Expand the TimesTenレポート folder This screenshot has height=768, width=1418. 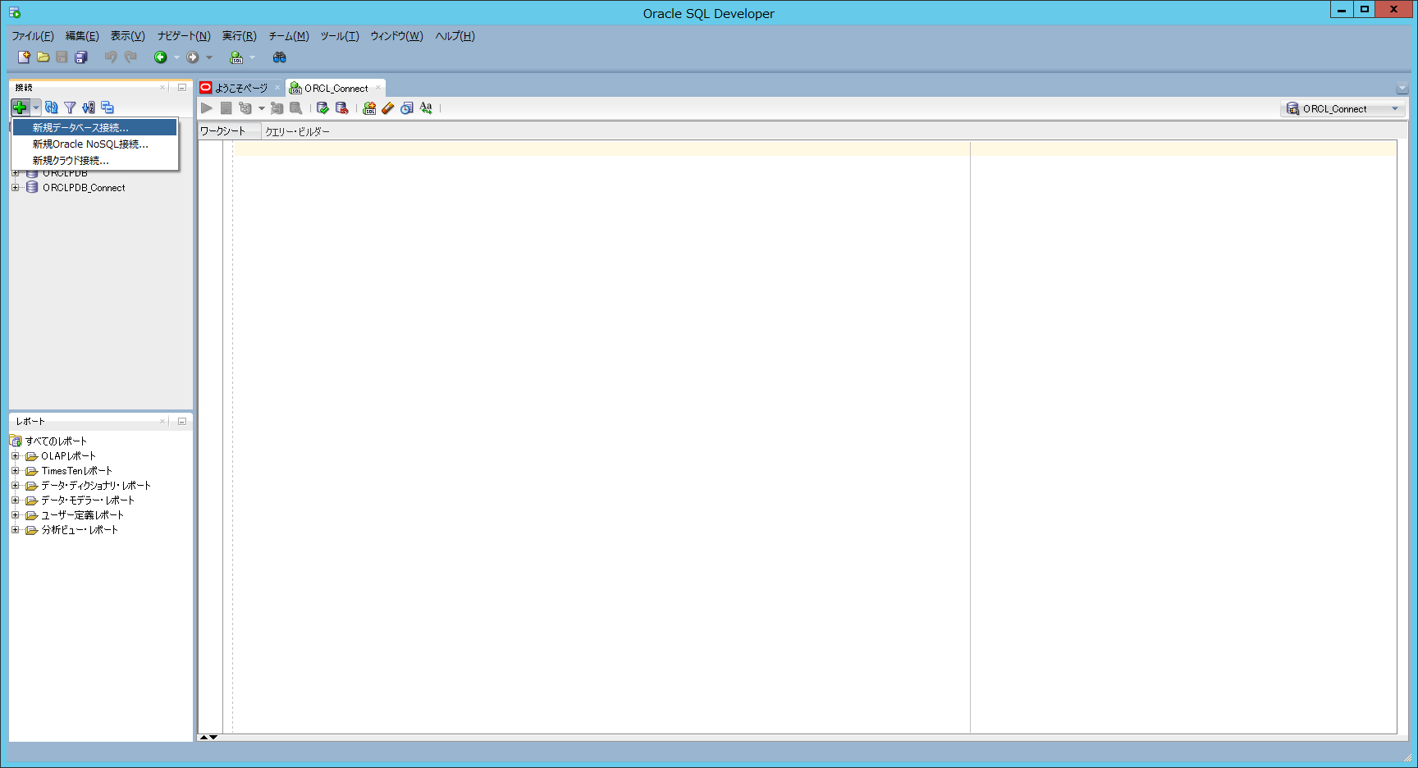15,471
